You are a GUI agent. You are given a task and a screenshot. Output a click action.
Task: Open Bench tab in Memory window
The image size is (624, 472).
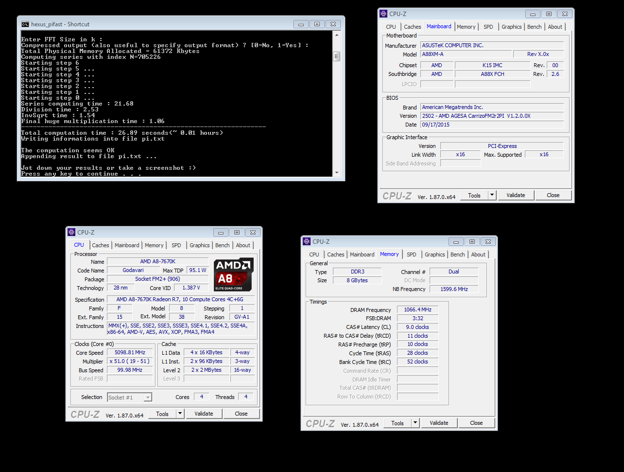[458, 254]
